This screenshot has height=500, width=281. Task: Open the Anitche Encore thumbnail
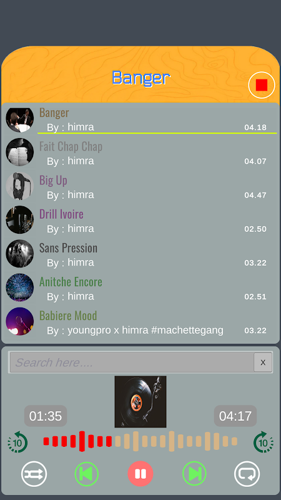(x=20, y=287)
